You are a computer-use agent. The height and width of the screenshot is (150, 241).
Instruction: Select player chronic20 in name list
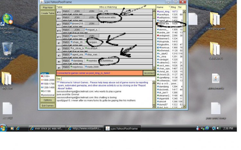[165, 75]
